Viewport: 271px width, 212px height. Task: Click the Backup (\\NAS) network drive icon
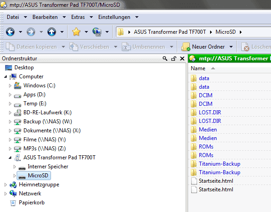pyautogui.click(x=18, y=122)
